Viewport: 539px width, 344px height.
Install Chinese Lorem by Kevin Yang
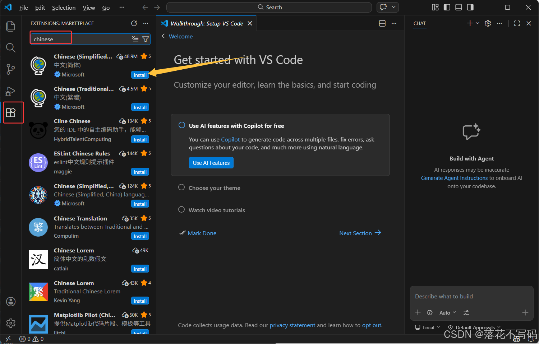coord(140,301)
